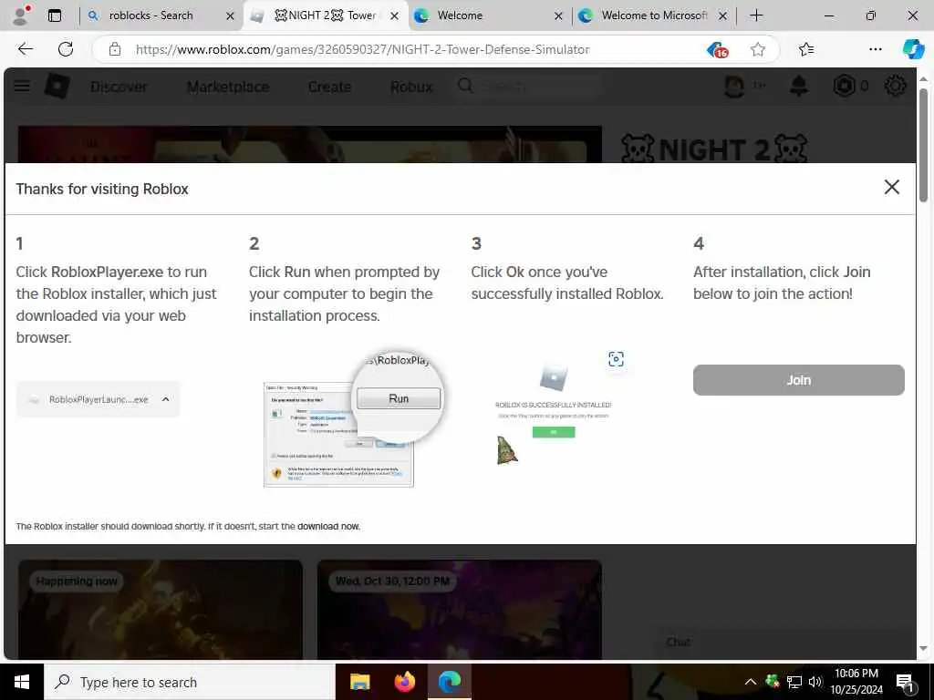This screenshot has height=700, width=934.
Task: Open the taskbar clock and date
Action: pos(856,682)
